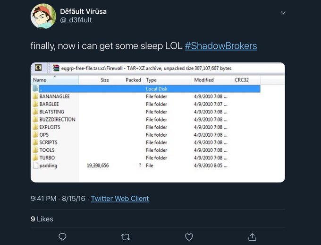321x245 pixels.
Task: Click the WinRAR archive books icon
Action: [x=56, y=68]
